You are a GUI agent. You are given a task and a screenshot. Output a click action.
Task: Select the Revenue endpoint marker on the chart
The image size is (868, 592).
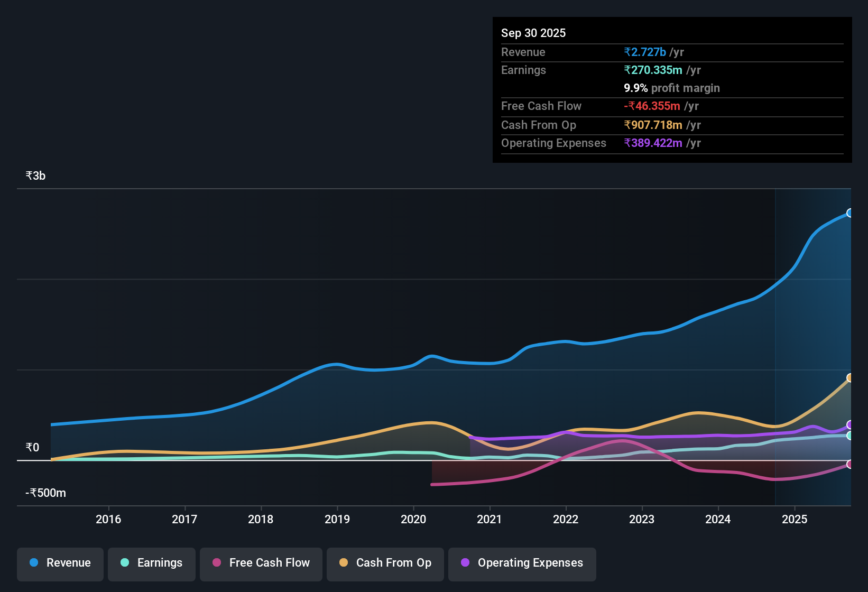tap(849, 213)
